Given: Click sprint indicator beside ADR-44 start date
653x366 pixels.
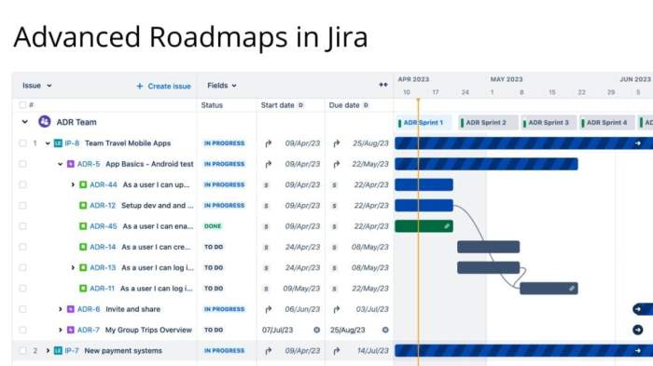Looking at the screenshot, I should pos(267,185).
